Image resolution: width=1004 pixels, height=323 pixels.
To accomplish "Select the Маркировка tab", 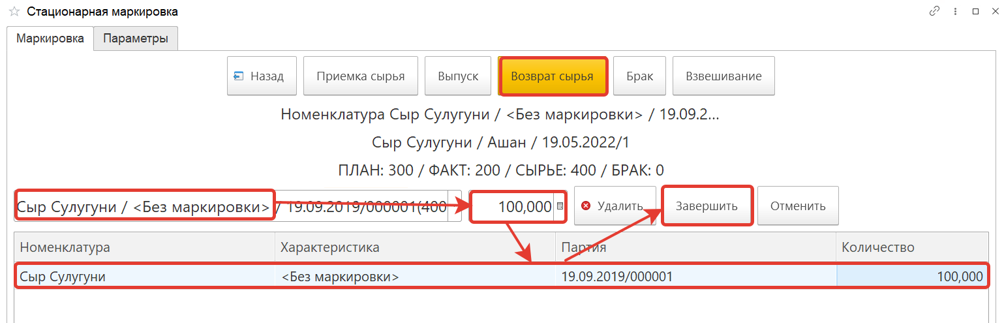I will pyautogui.click(x=50, y=38).
